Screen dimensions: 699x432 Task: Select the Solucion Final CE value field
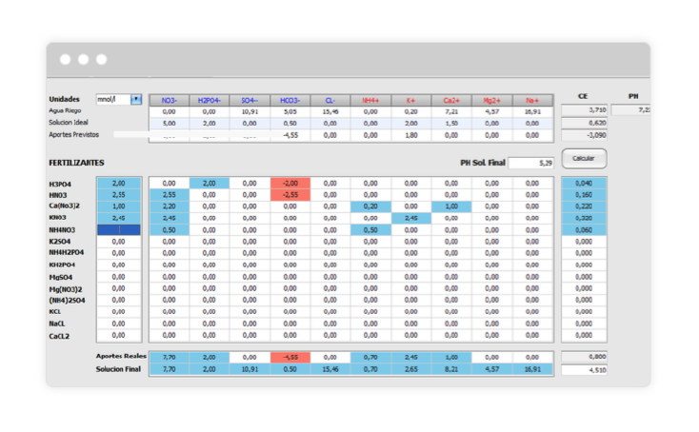pyautogui.click(x=584, y=369)
